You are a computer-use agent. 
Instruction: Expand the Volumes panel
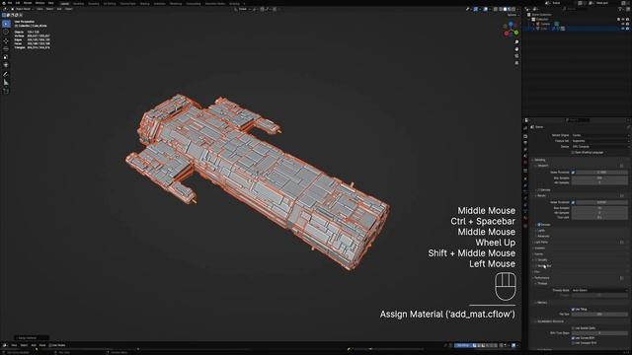(x=539, y=248)
